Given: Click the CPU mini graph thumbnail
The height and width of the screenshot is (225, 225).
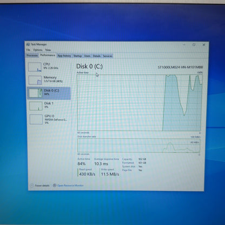Looking at the screenshot, I should pos(35,67).
